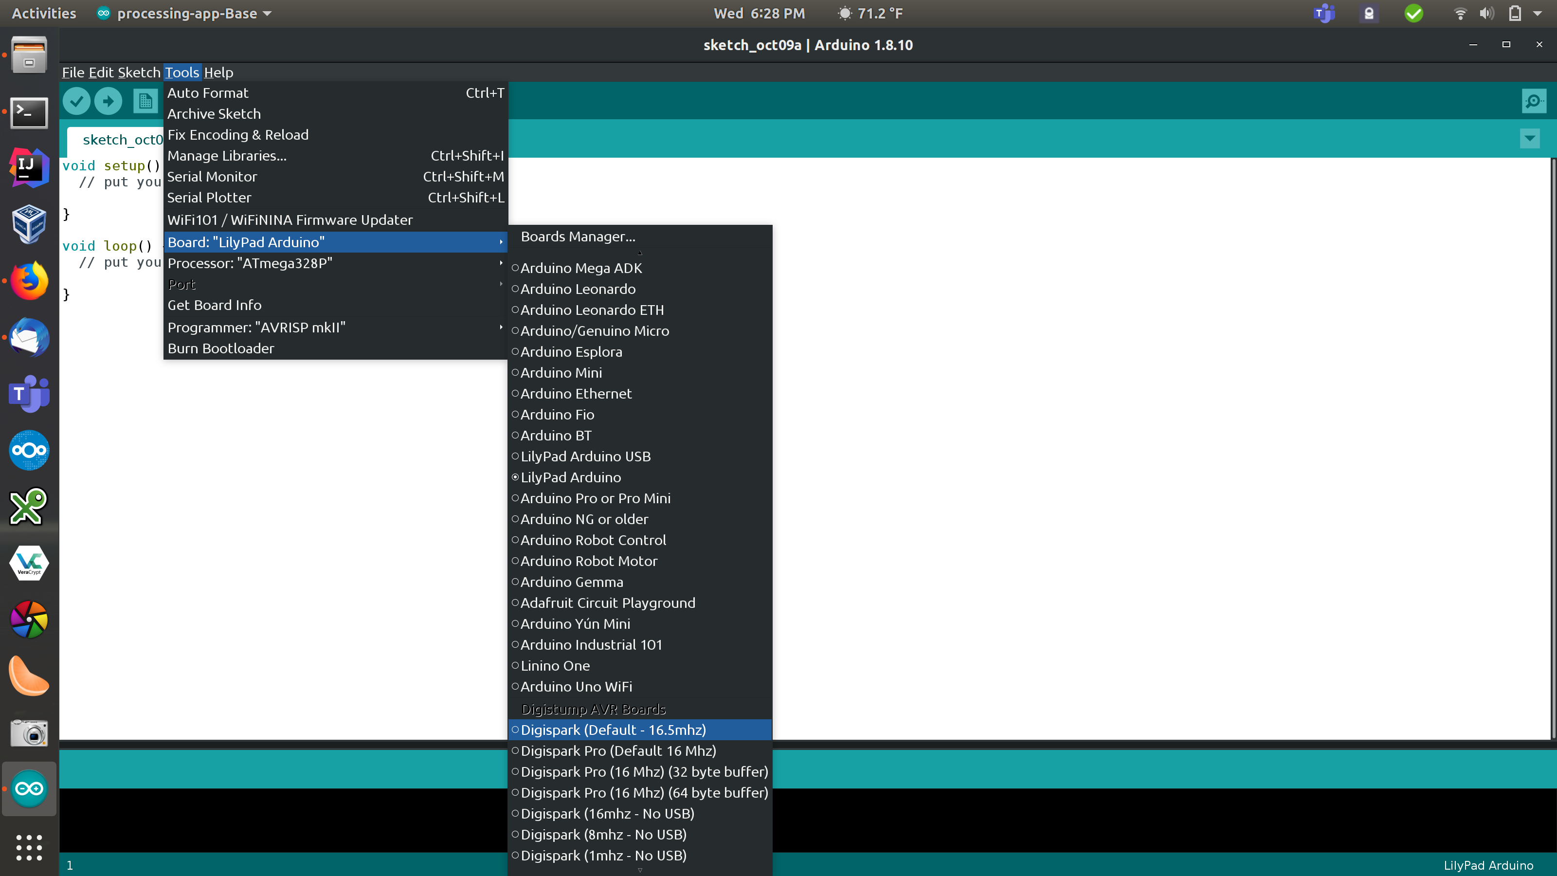Open the system menu arrow in top bar
This screenshot has height=876, width=1557.
1537,13
